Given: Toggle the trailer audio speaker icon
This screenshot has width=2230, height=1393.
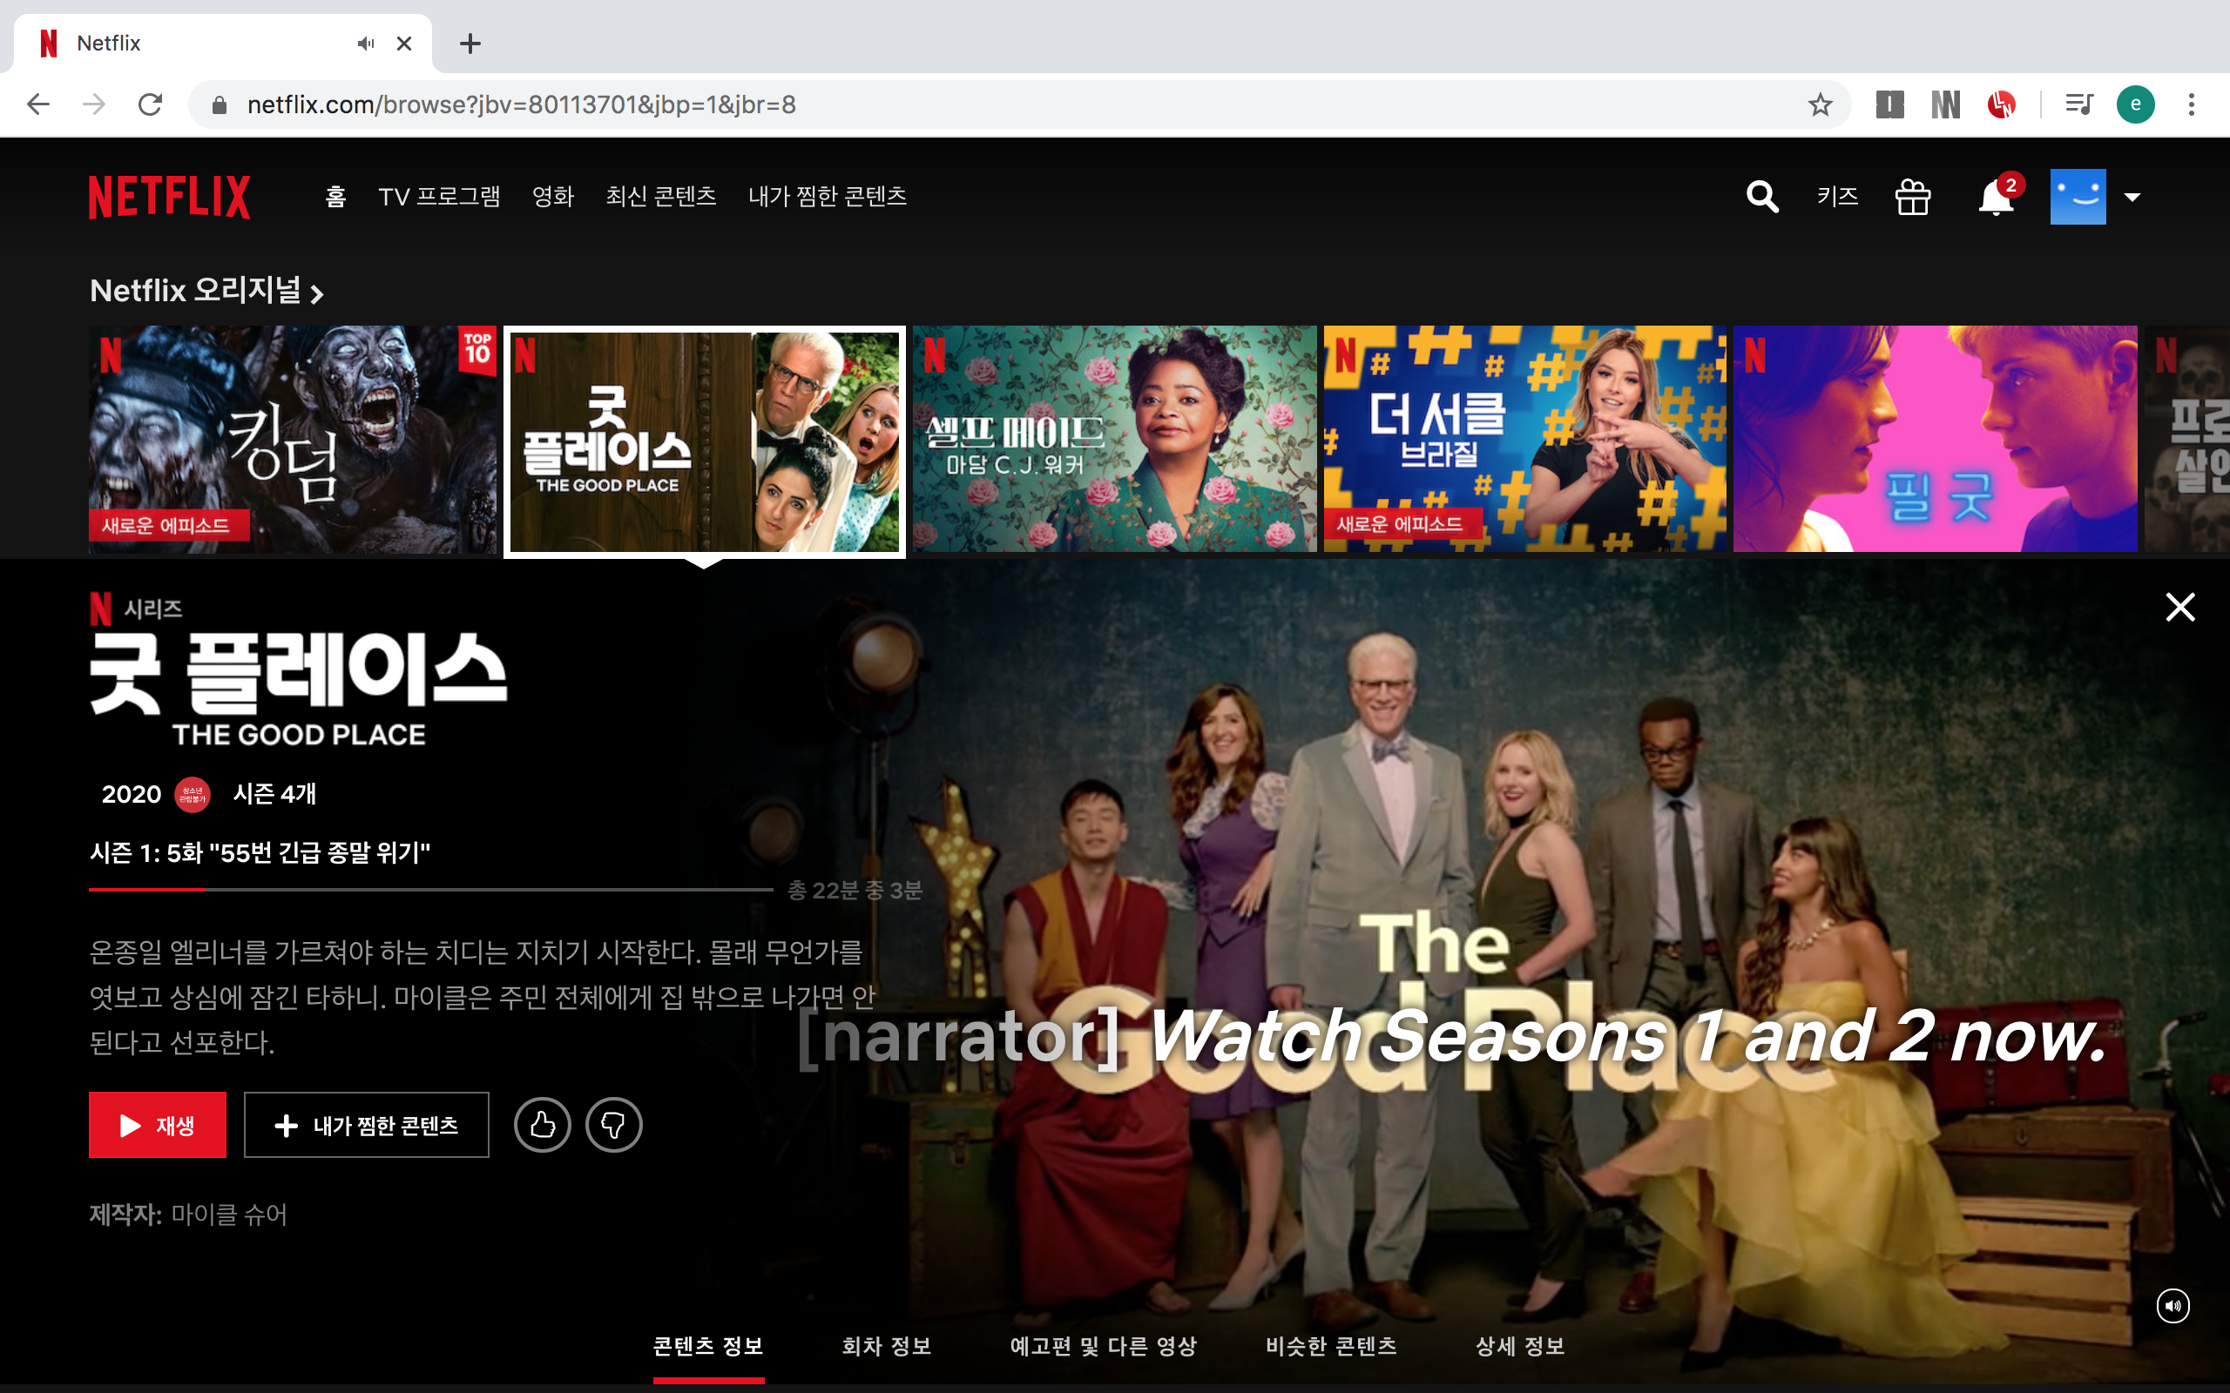Looking at the screenshot, I should [2173, 1305].
